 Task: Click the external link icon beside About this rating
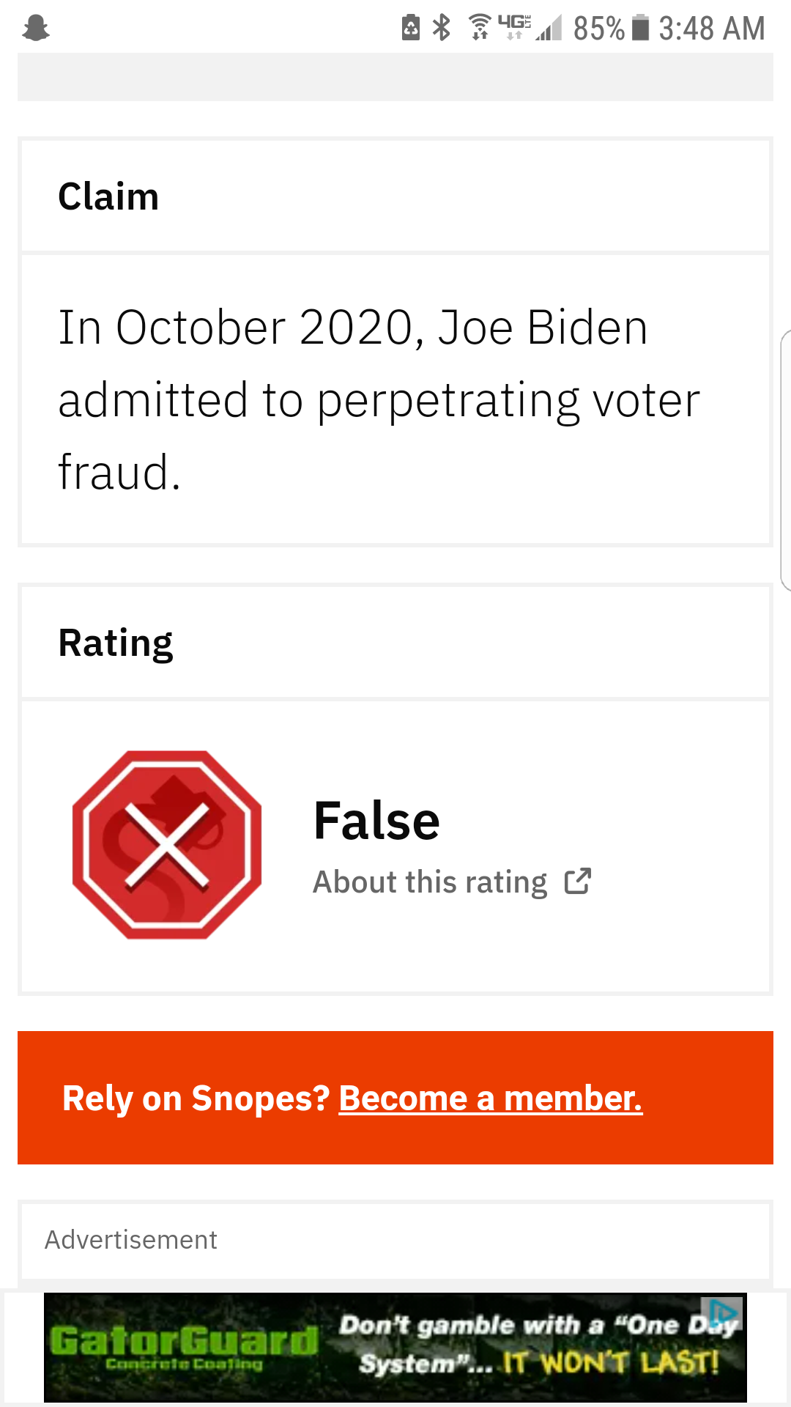(x=578, y=882)
